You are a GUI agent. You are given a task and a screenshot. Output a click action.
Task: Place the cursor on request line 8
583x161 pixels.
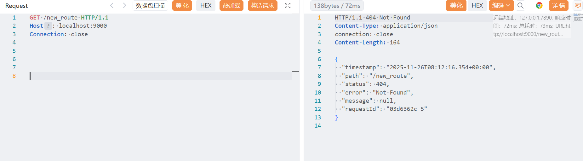pyautogui.click(x=157, y=76)
